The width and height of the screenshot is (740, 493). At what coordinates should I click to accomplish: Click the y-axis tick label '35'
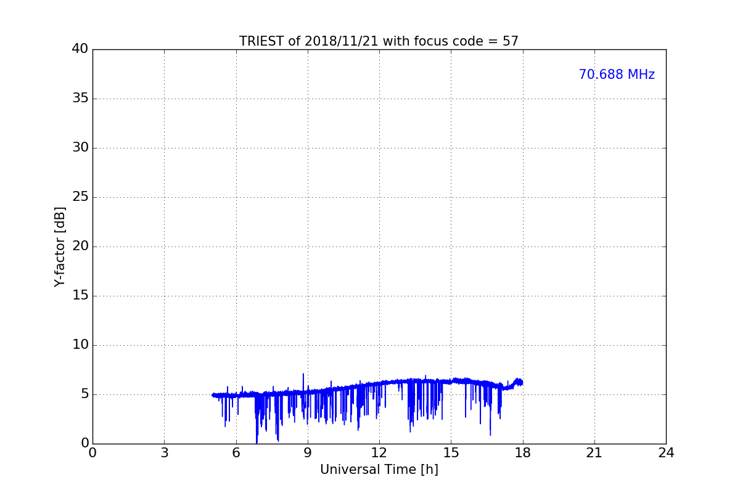[x=80, y=99]
